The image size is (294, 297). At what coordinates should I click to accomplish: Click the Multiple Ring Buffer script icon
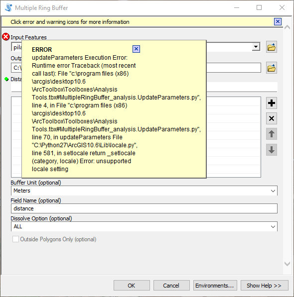click(8, 8)
